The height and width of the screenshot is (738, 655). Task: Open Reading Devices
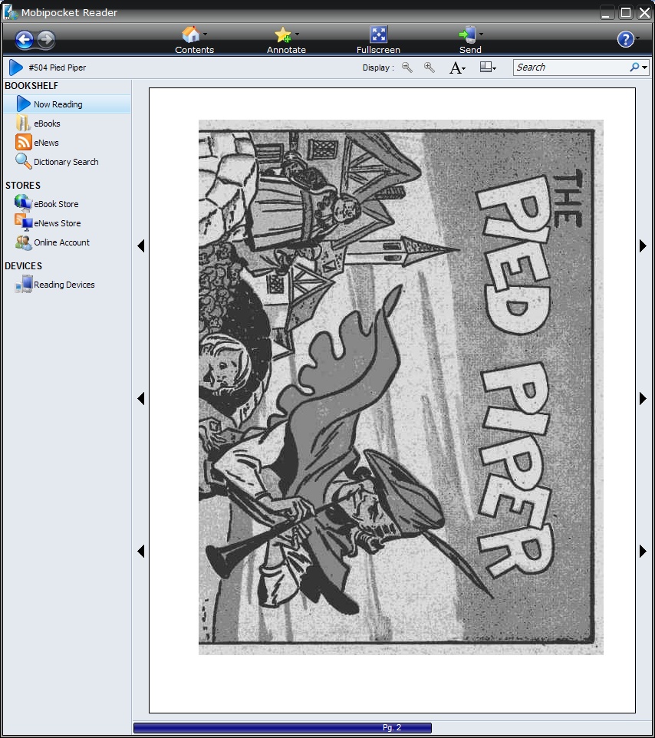tap(64, 285)
